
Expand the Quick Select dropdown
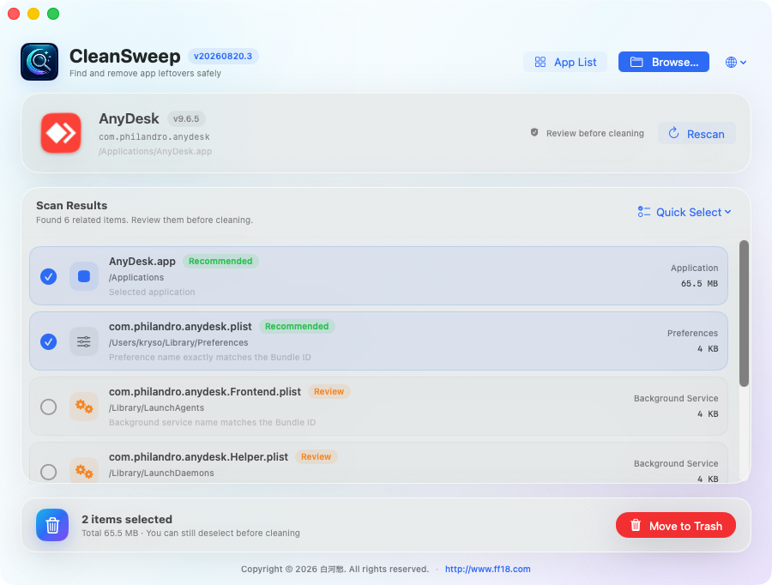tap(685, 212)
